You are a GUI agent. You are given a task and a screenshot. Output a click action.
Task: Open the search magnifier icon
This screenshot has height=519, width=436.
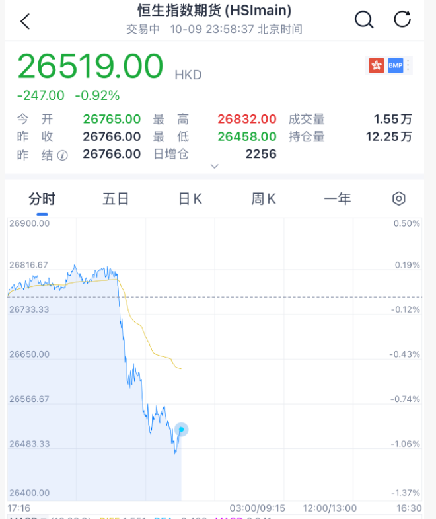(x=364, y=20)
